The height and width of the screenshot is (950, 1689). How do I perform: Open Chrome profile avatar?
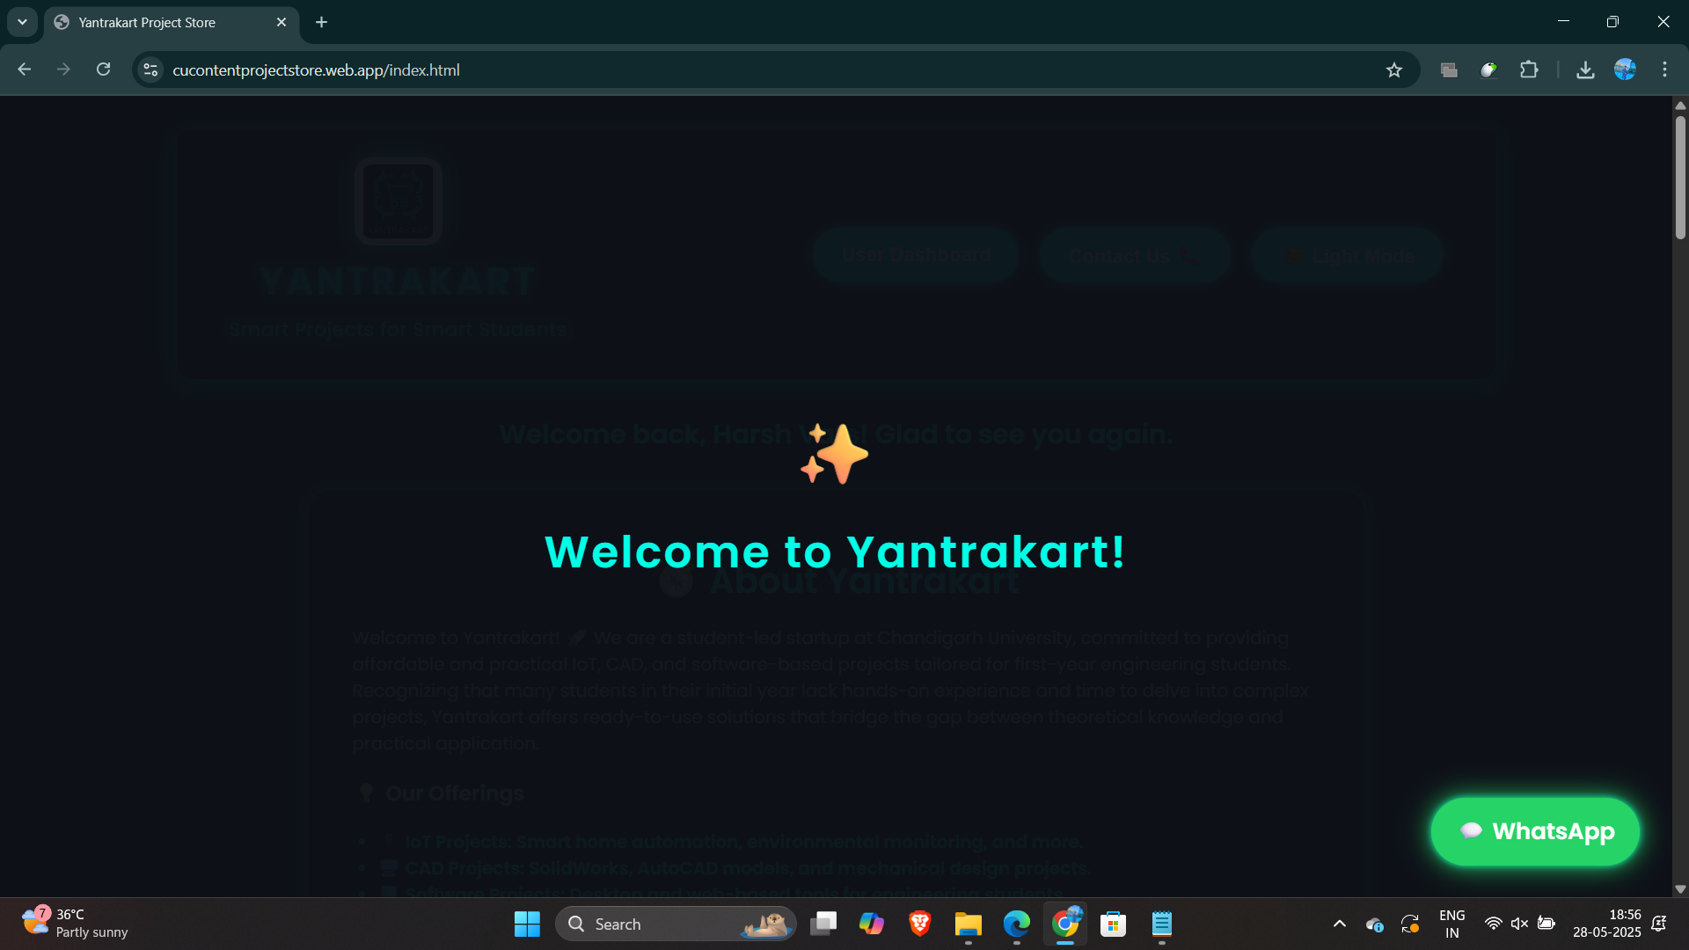(1625, 69)
